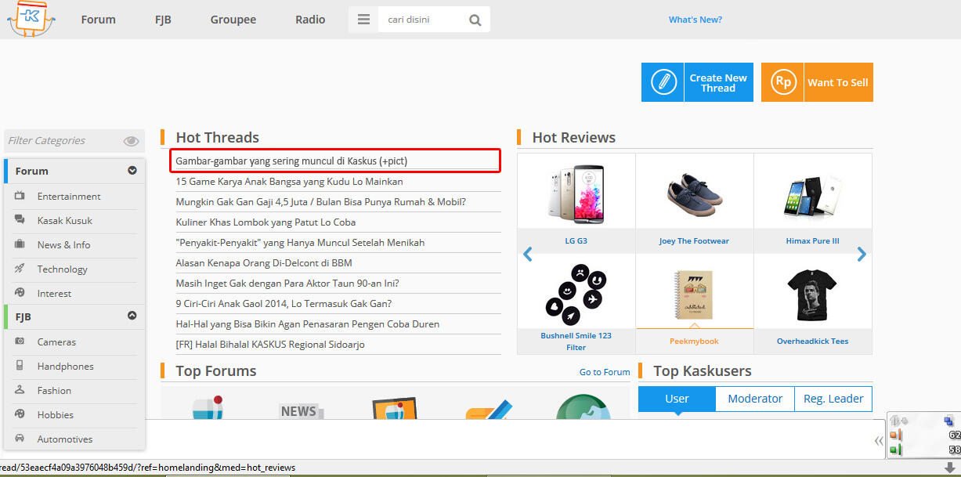Open the Forum menu in the top navigation

(x=98, y=20)
